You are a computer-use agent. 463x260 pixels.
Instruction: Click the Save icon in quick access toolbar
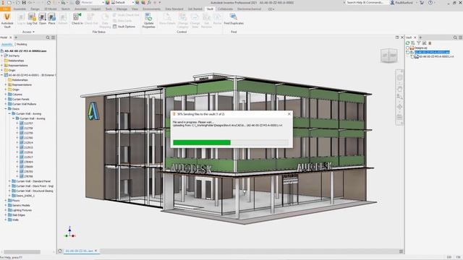point(24,2)
